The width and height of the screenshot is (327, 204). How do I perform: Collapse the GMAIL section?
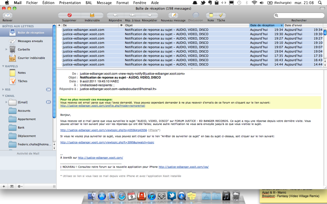tap(3, 96)
